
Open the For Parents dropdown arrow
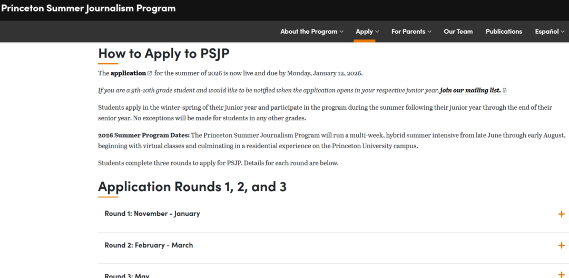coord(429,32)
